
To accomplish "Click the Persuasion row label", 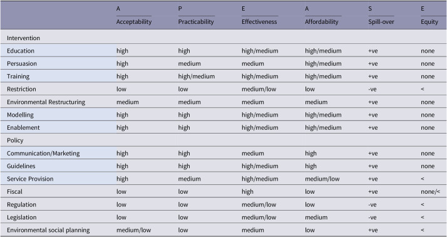I will coord(22,63).
